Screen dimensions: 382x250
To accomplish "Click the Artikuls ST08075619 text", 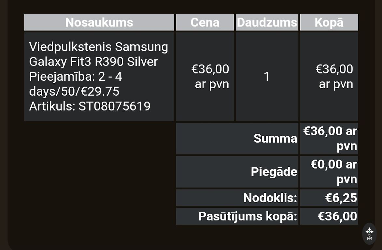I will (90, 106).
